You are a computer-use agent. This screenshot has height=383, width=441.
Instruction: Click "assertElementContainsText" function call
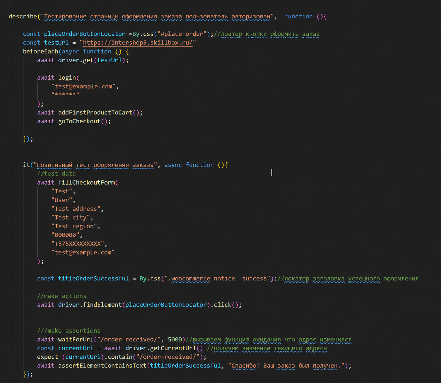tap(102, 366)
